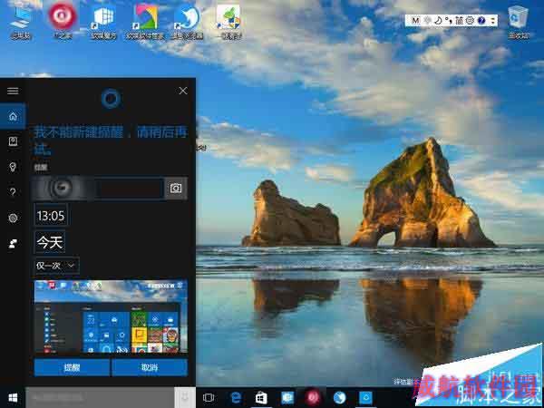Change the 今天 reminder date
This screenshot has height=408, width=544.
[50, 242]
